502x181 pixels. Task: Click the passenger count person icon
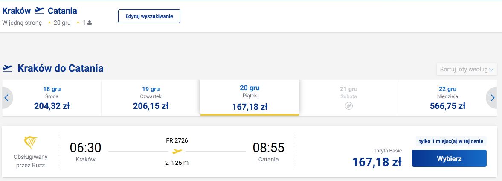[90, 23]
